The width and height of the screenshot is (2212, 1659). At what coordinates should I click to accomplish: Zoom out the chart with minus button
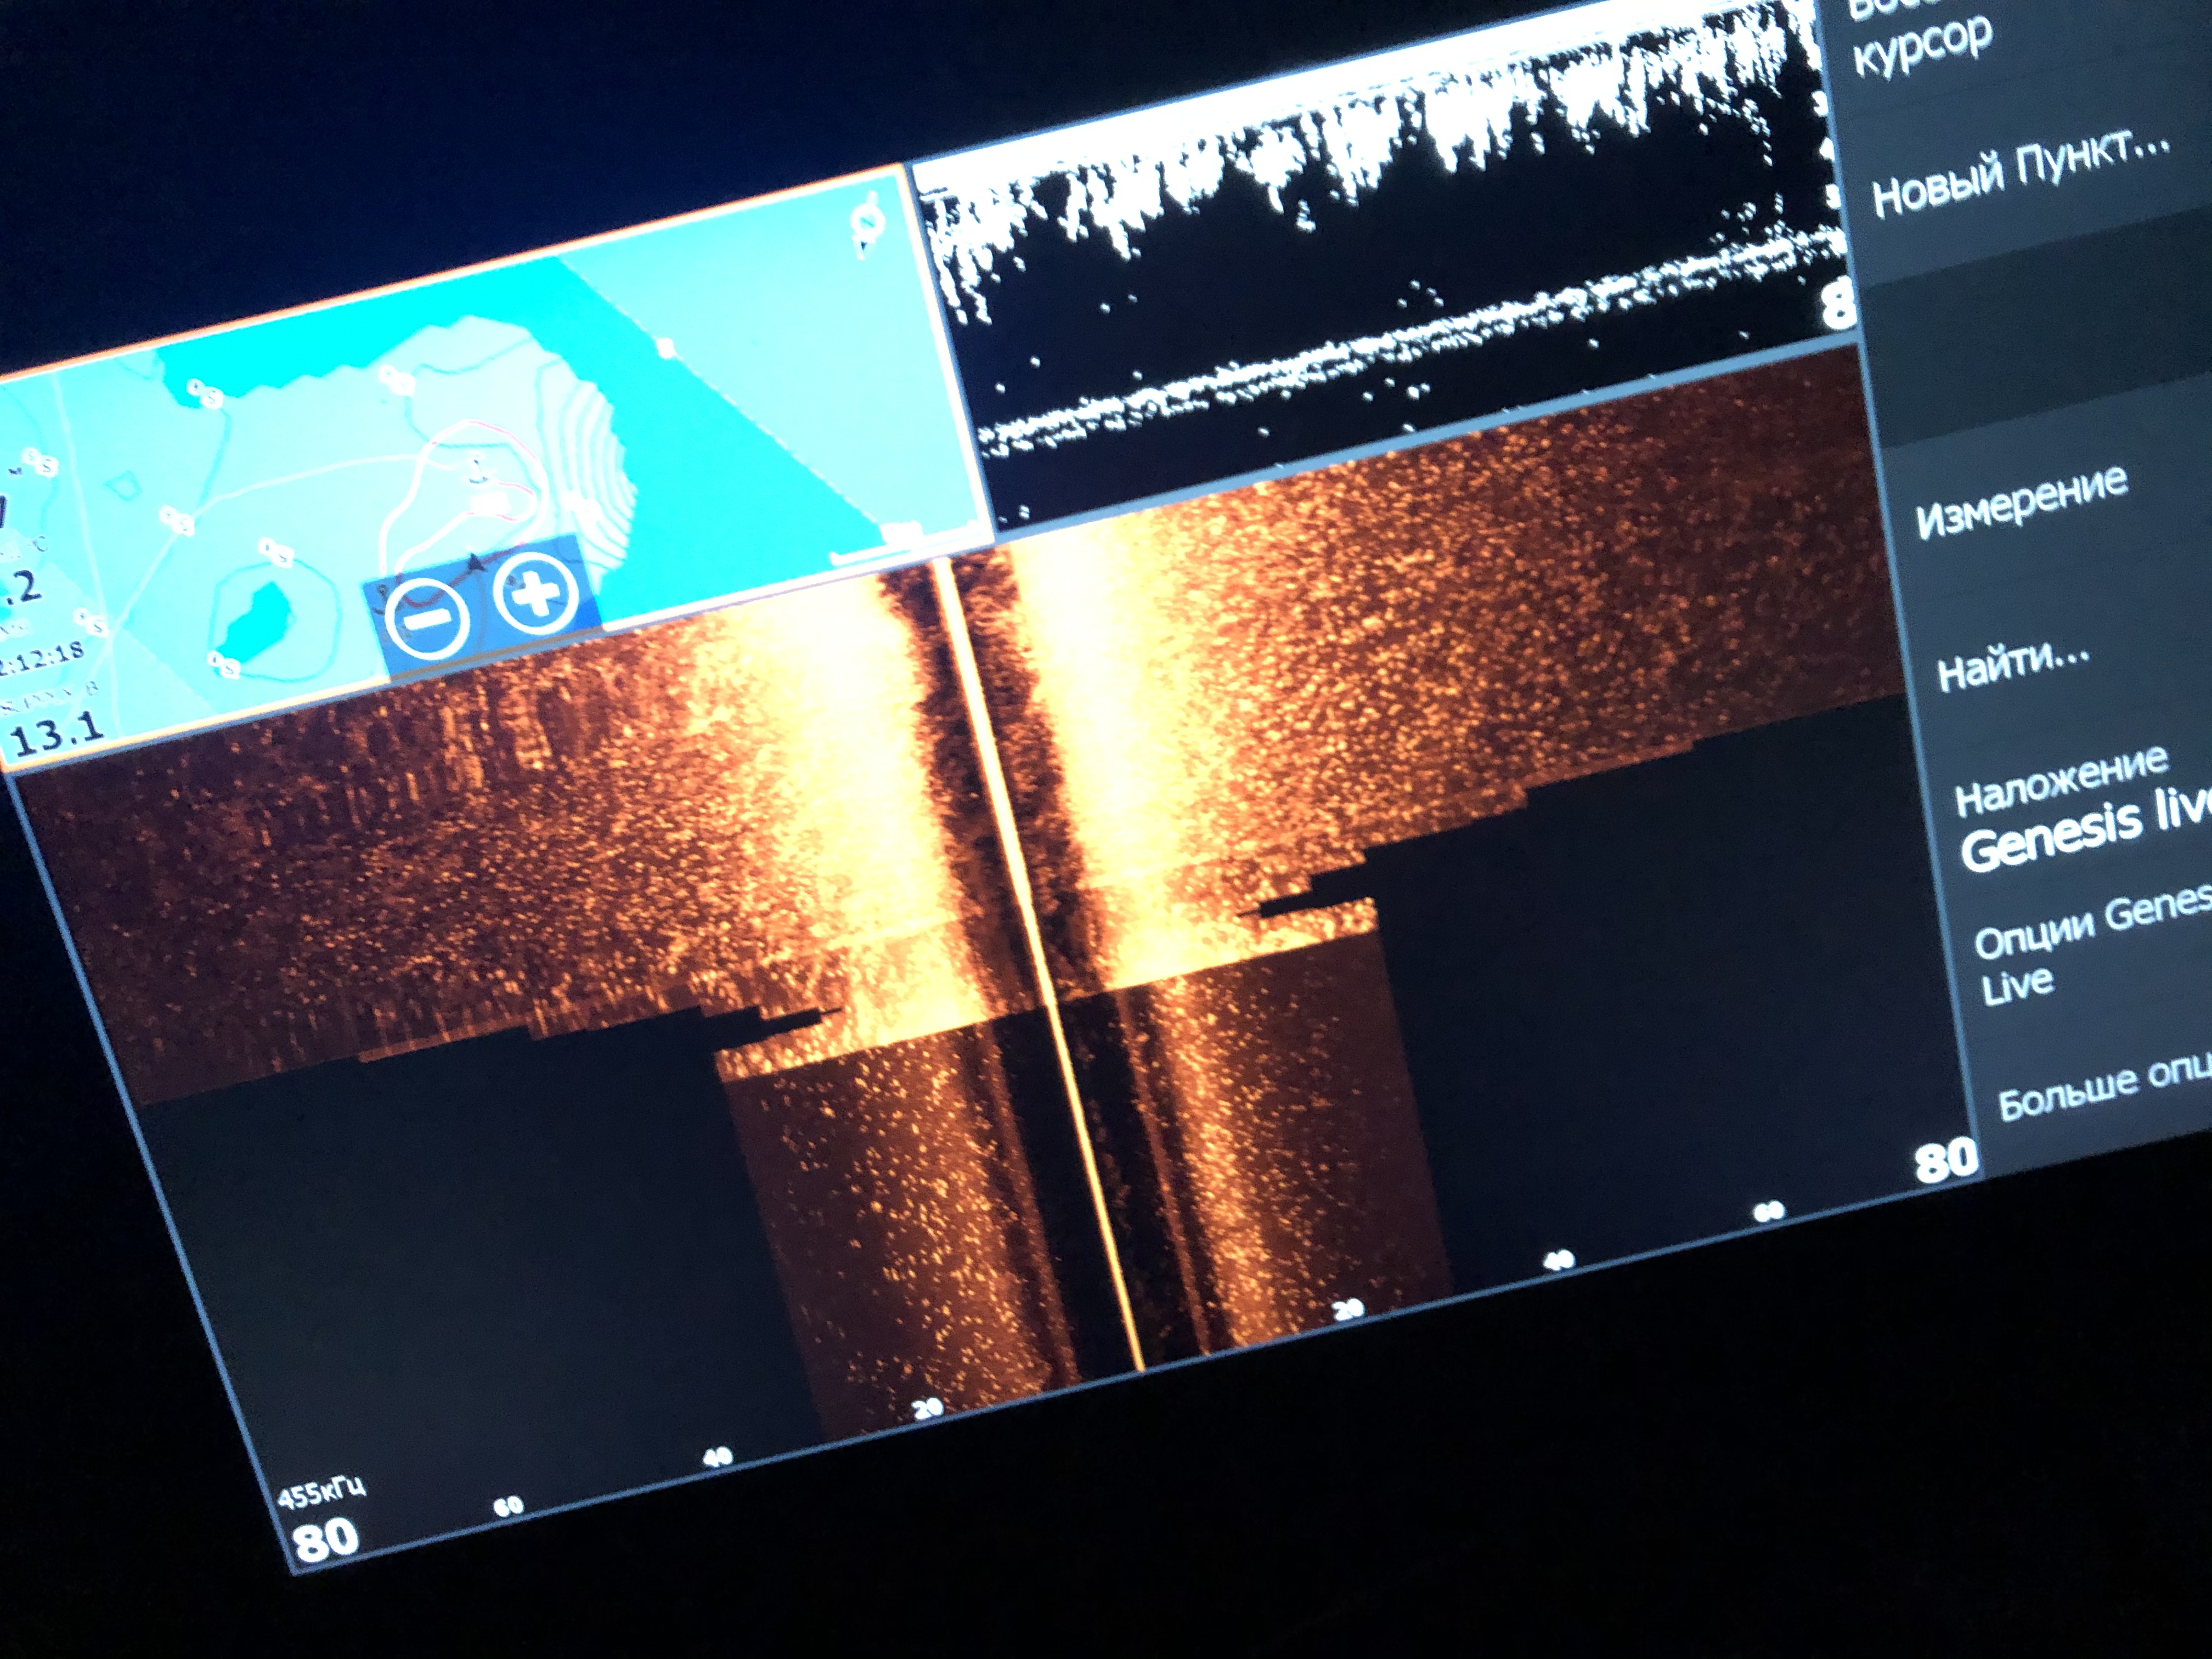[427, 619]
